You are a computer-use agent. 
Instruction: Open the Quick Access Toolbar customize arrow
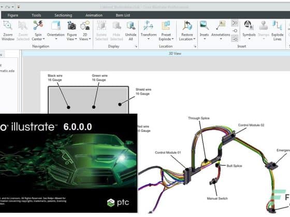[x=19, y=7]
